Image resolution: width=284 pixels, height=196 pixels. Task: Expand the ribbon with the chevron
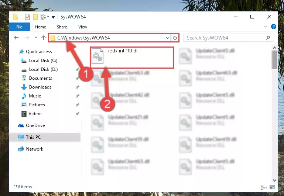coord(266,27)
